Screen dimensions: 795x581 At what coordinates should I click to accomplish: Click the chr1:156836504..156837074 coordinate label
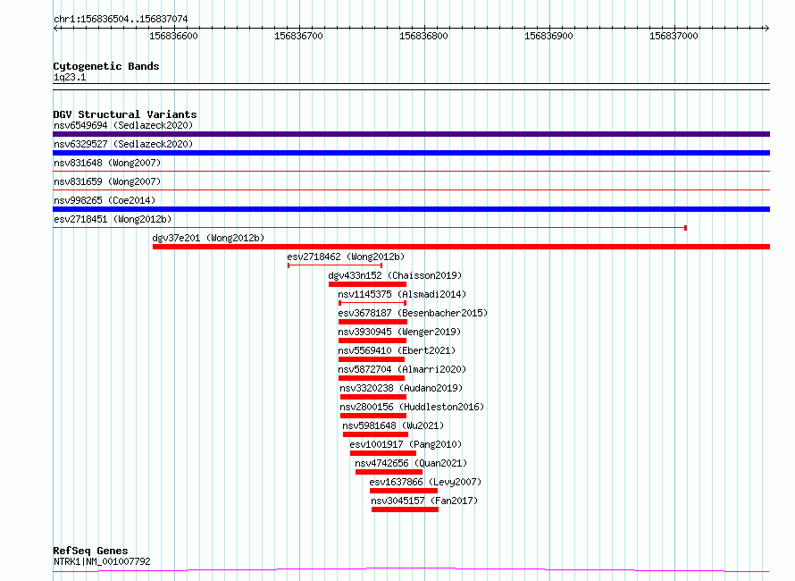click(121, 19)
